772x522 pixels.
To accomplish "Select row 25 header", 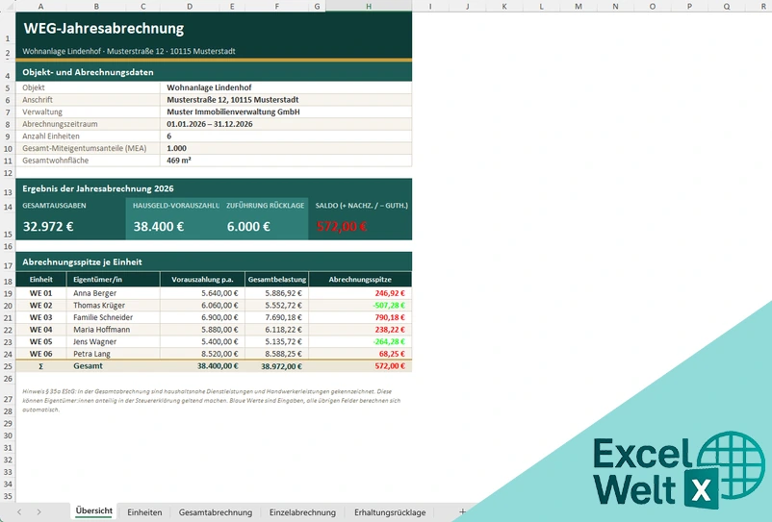I will pos(8,366).
